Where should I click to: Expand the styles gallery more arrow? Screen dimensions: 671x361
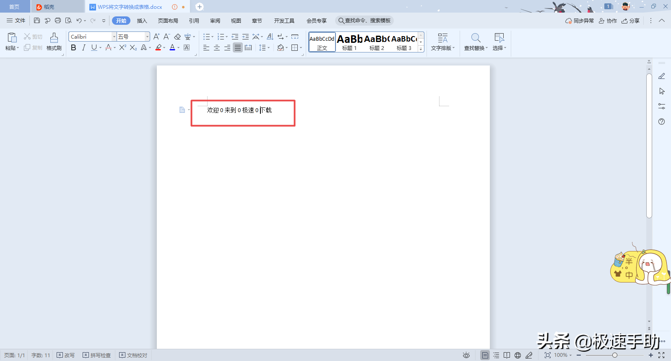click(421, 49)
